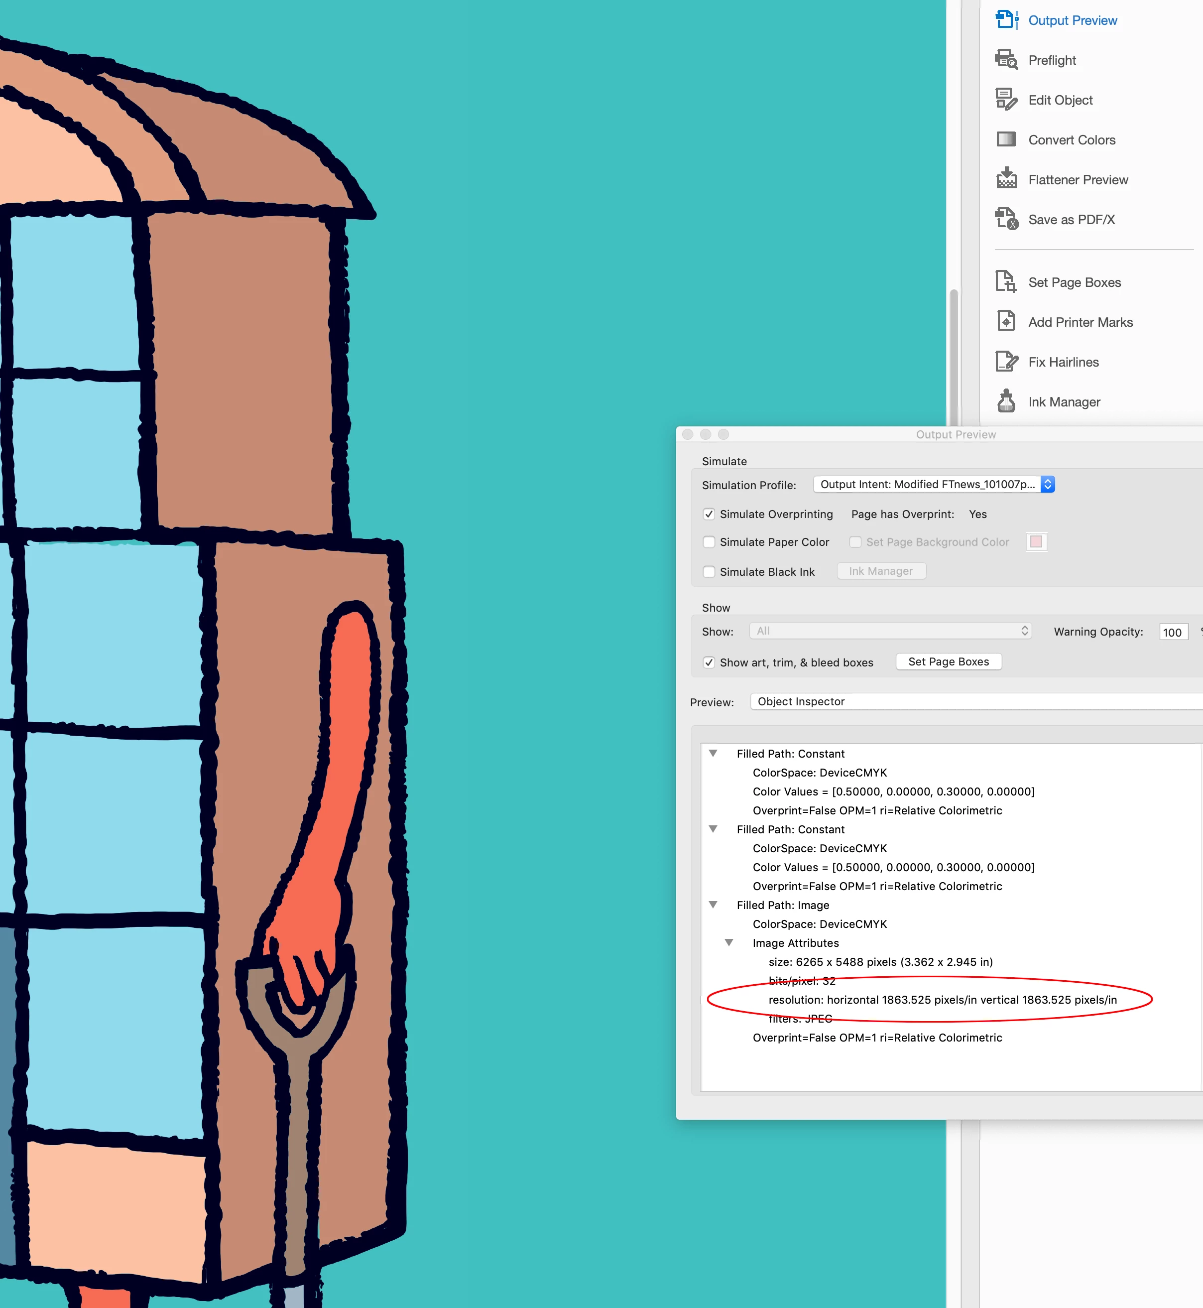
Task: Open the Edit Object tool icon
Action: click(1006, 100)
